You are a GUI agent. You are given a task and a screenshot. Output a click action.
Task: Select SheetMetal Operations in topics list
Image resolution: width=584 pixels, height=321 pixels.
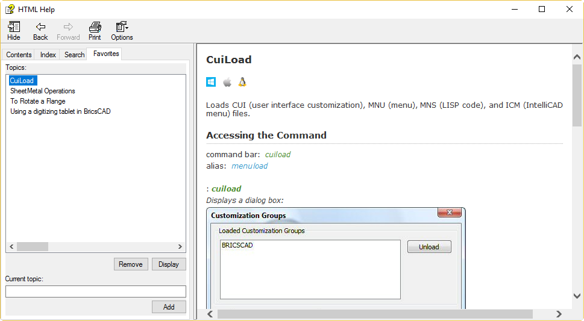click(x=42, y=91)
